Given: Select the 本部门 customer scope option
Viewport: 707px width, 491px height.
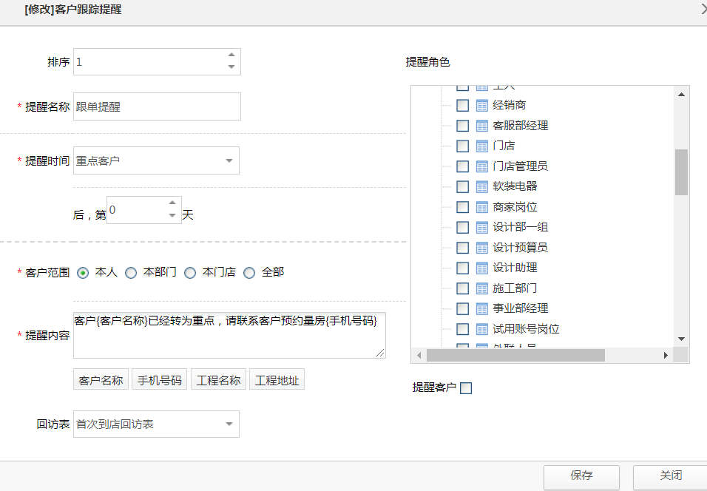Looking at the screenshot, I should [x=131, y=271].
